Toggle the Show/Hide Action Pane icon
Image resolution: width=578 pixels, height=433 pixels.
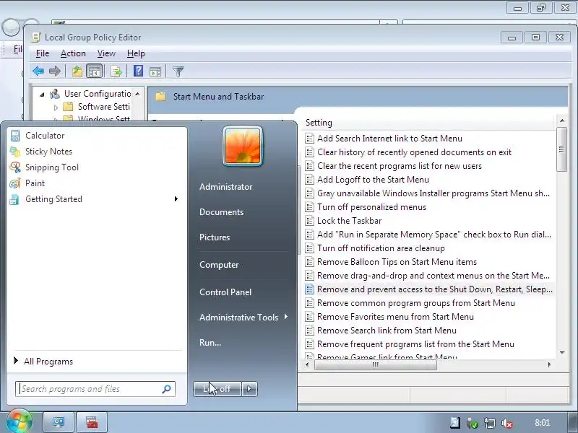tap(155, 71)
